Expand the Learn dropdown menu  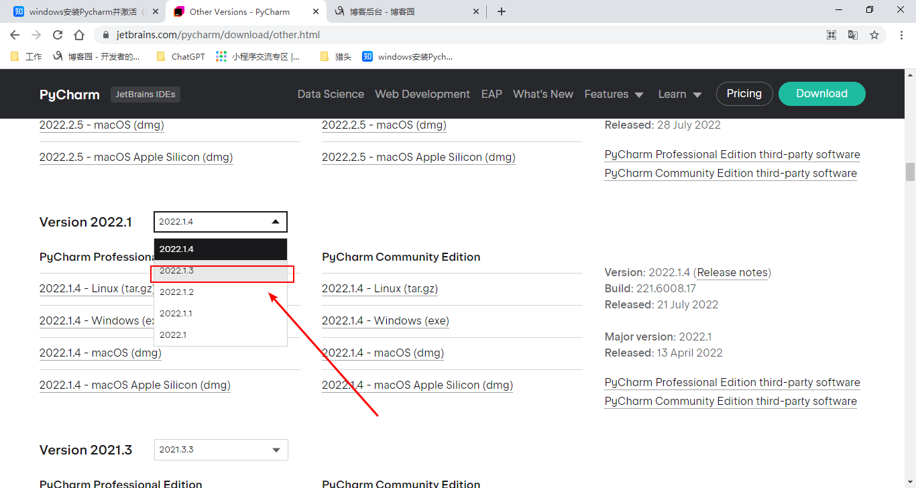[x=680, y=95]
